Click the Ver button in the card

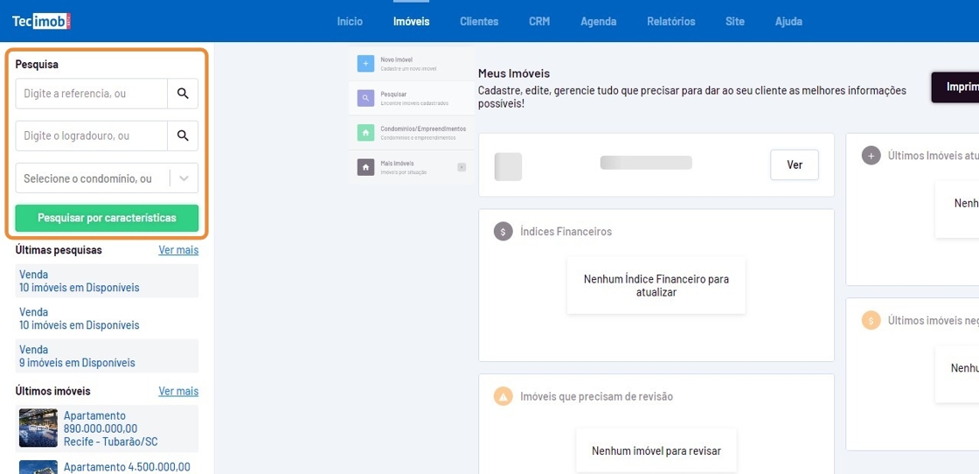[x=794, y=164]
